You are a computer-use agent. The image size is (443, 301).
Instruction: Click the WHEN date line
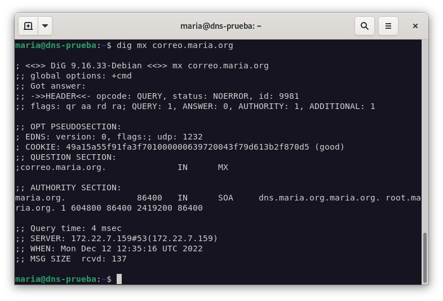pyautogui.click(x=109, y=248)
